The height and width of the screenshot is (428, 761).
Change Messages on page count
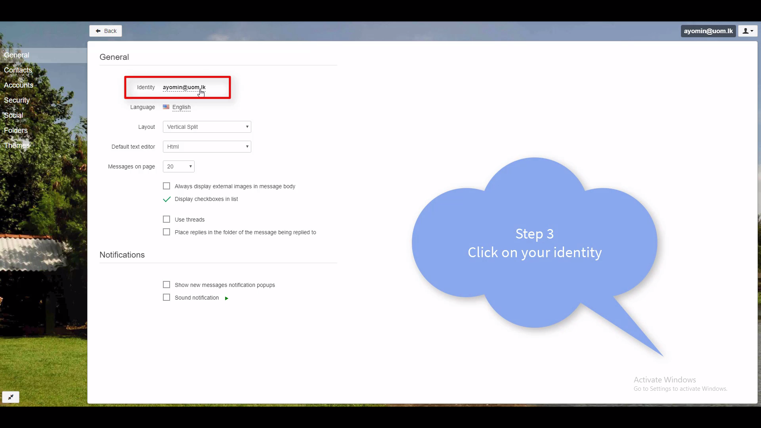pyautogui.click(x=178, y=166)
